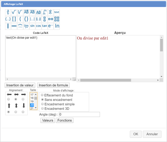This screenshot has height=142, width=167.
Task: Click the Angle (deg) input field
Action: point(79,115)
